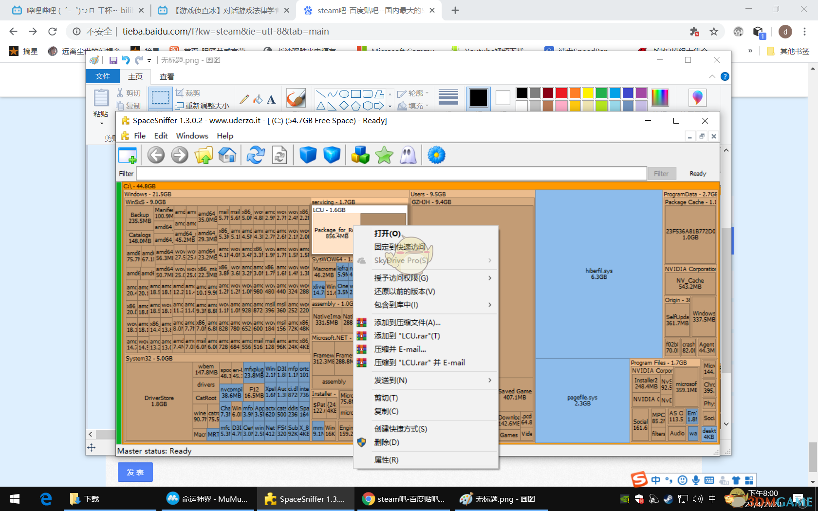
Task: Click Undo arrow in Paint quick access
Action: tap(126, 60)
